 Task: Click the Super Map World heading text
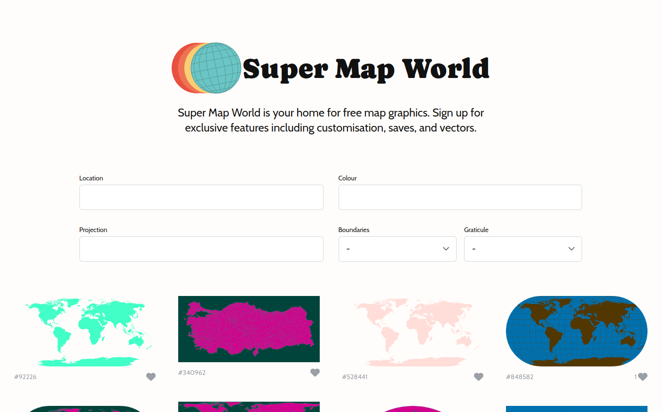coord(366,69)
